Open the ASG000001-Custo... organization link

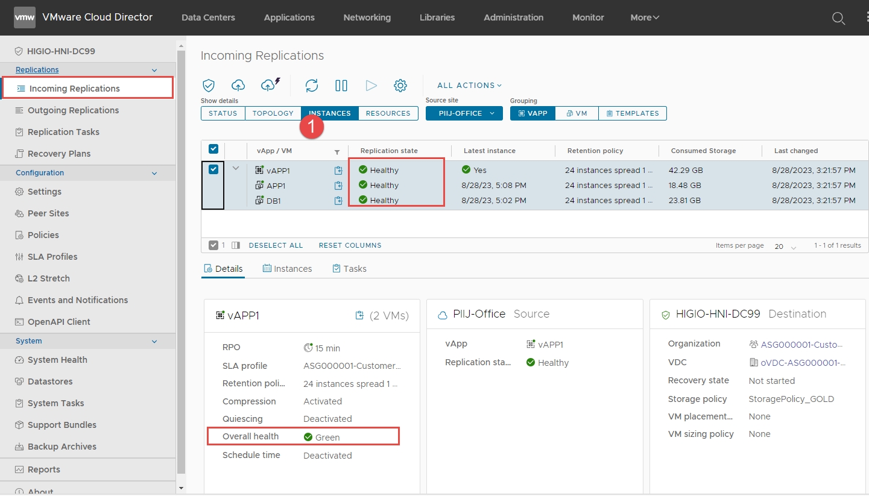tap(801, 345)
